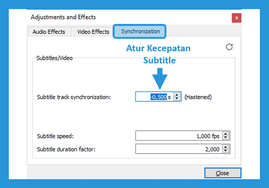The width and height of the screenshot is (269, 188).
Task: Click the "Subtitle speed:" label
Action: 55,136
